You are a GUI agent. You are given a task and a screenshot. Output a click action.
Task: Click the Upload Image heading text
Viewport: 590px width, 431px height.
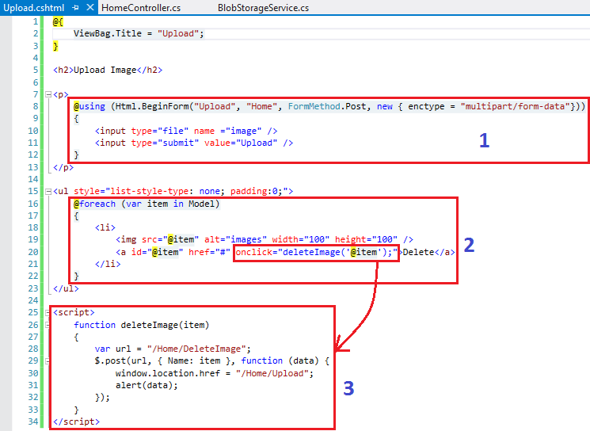105,70
